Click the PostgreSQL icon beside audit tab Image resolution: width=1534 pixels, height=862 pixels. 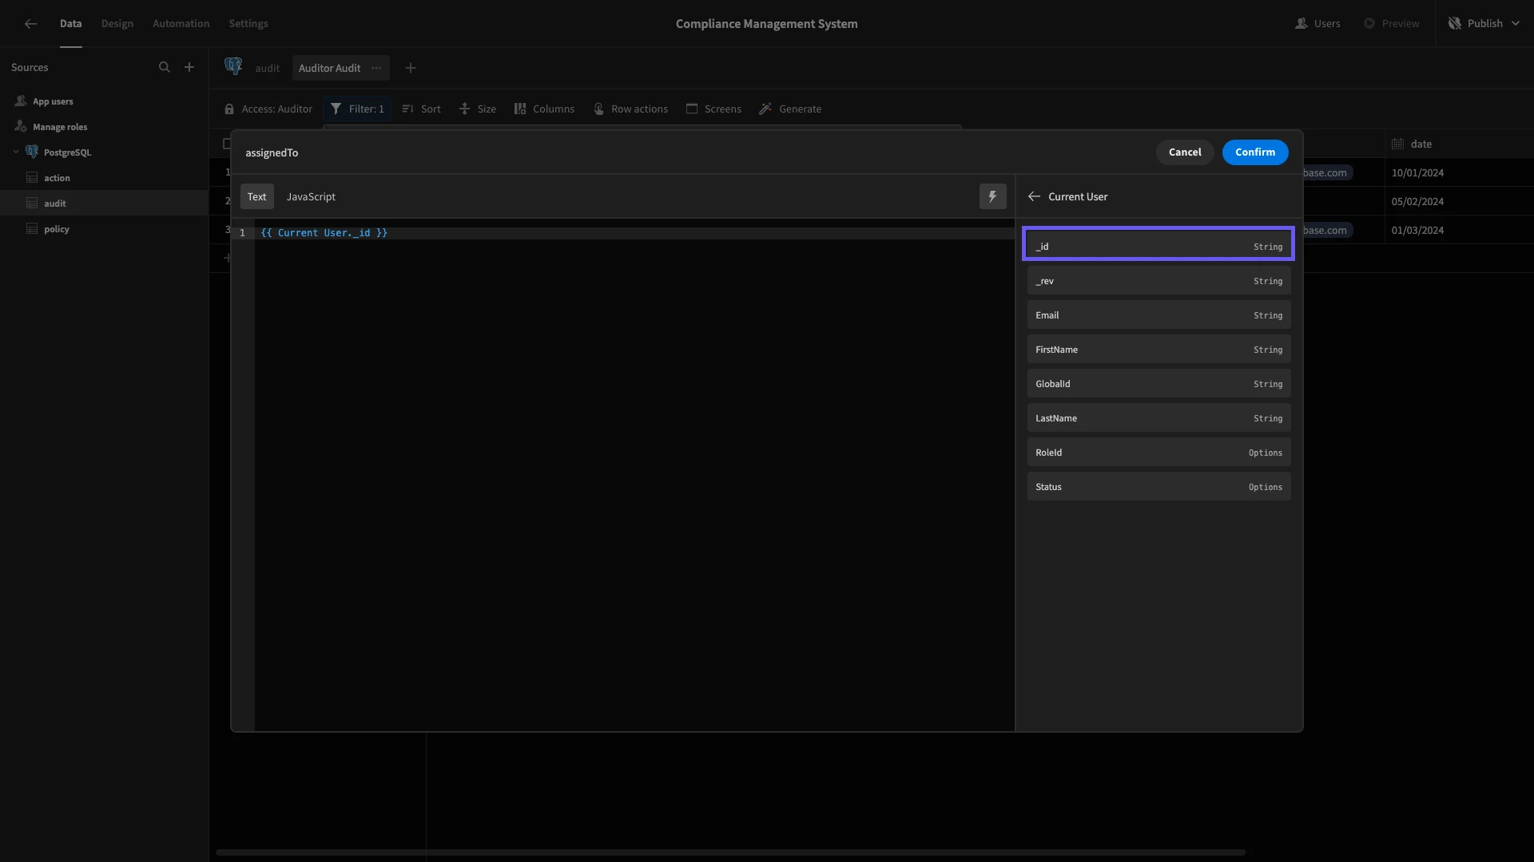233,67
